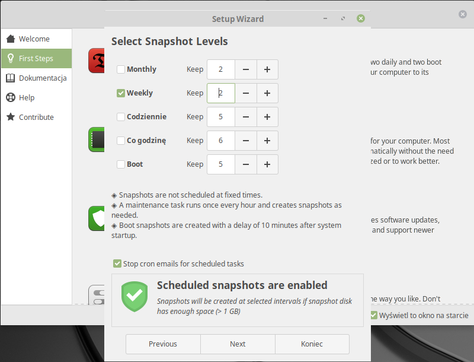Toggle Stop cron emails for scheduled tasks

tap(117, 263)
